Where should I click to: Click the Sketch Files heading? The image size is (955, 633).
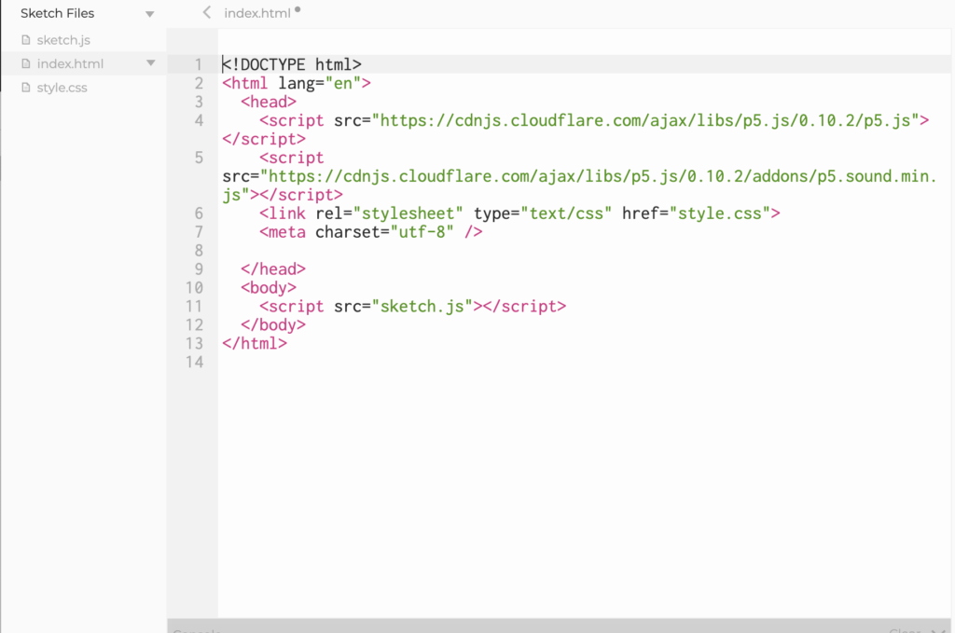57,13
